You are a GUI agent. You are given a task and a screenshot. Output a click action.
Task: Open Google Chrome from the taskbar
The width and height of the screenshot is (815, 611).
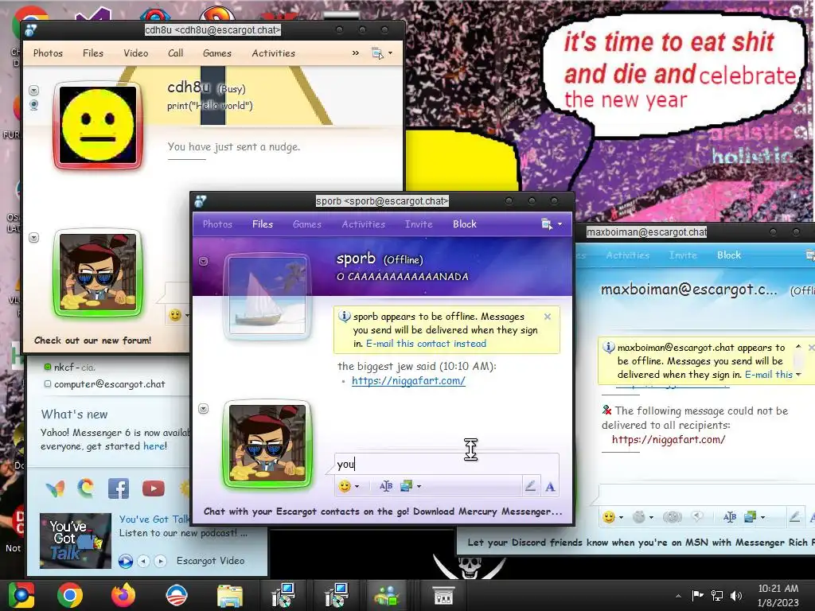click(70, 595)
